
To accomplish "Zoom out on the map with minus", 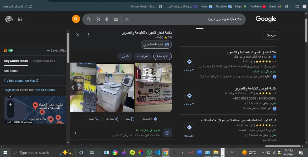I will click(x=10, y=114).
